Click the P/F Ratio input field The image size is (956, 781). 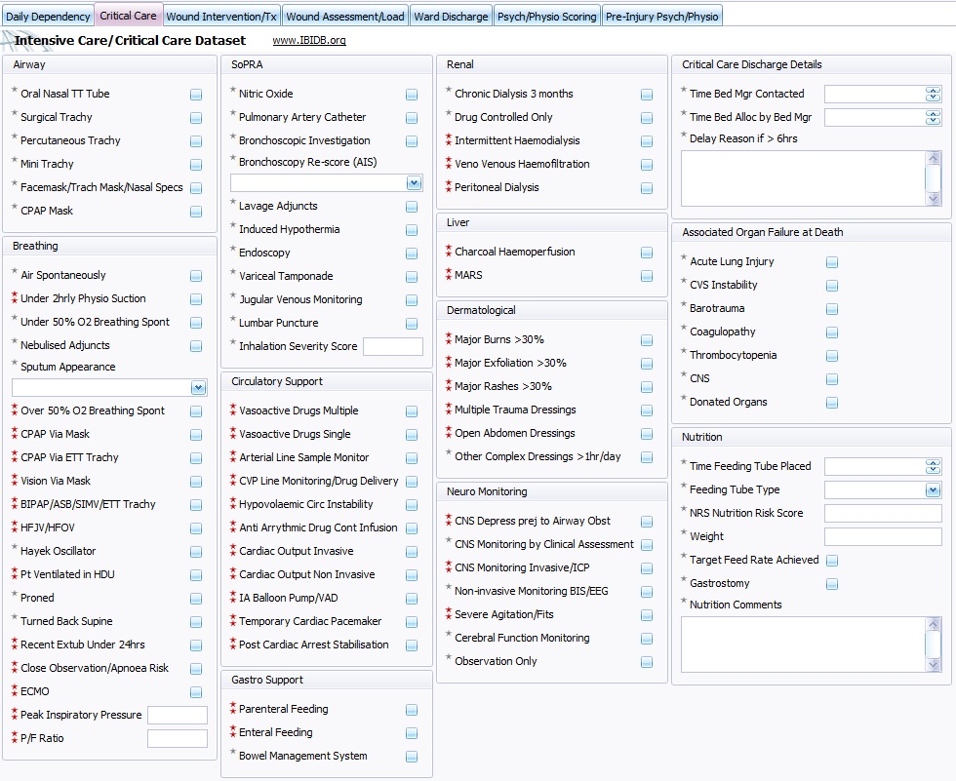tap(178, 738)
